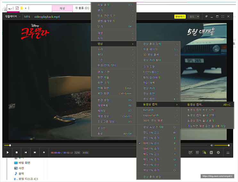Click the Explorer quick access dropdown arrow
The image size is (238, 182).
click(x=26, y=8)
